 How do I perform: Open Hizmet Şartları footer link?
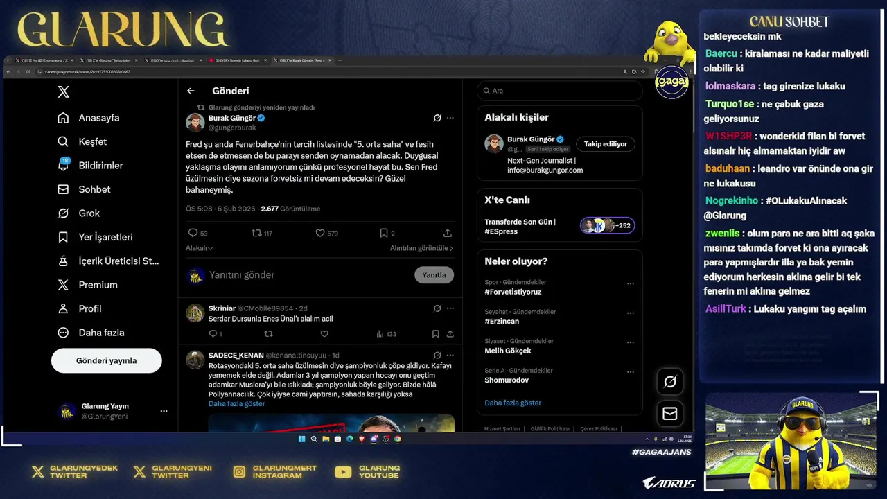pyautogui.click(x=502, y=429)
